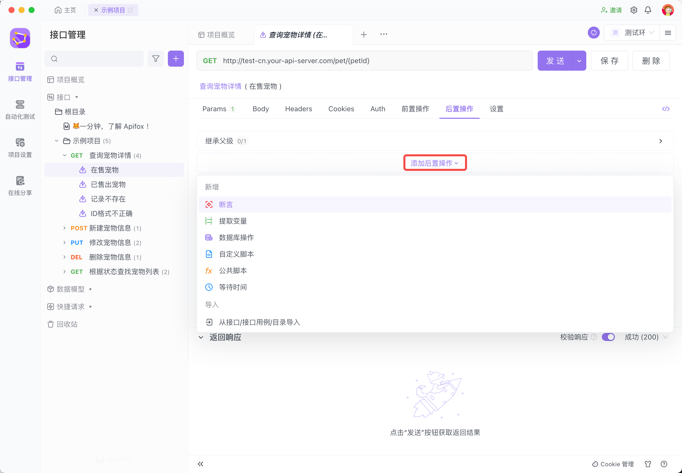Open the code generation icon

(666, 109)
